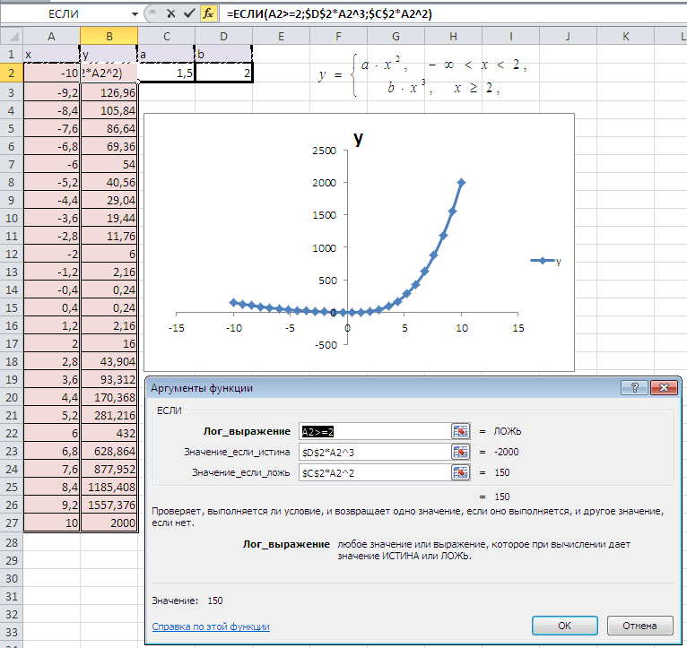
Task: Click cell B17 with value 16
Action: pyautogui.click(x=109, y=343)
